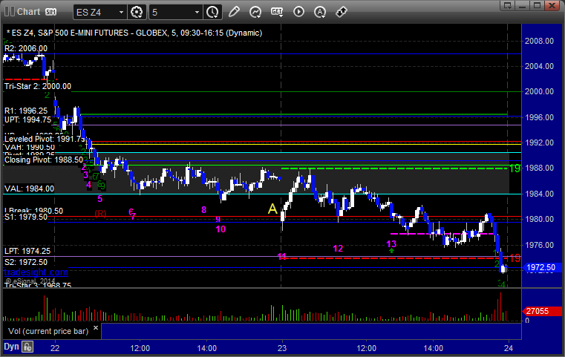
Task: Click the magenta 13 count marker
Action: tap(391, 244)
